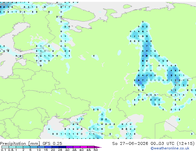Click the 1–2 mm legend color box
The image size is (196, 151).
(x=19, y=147)
